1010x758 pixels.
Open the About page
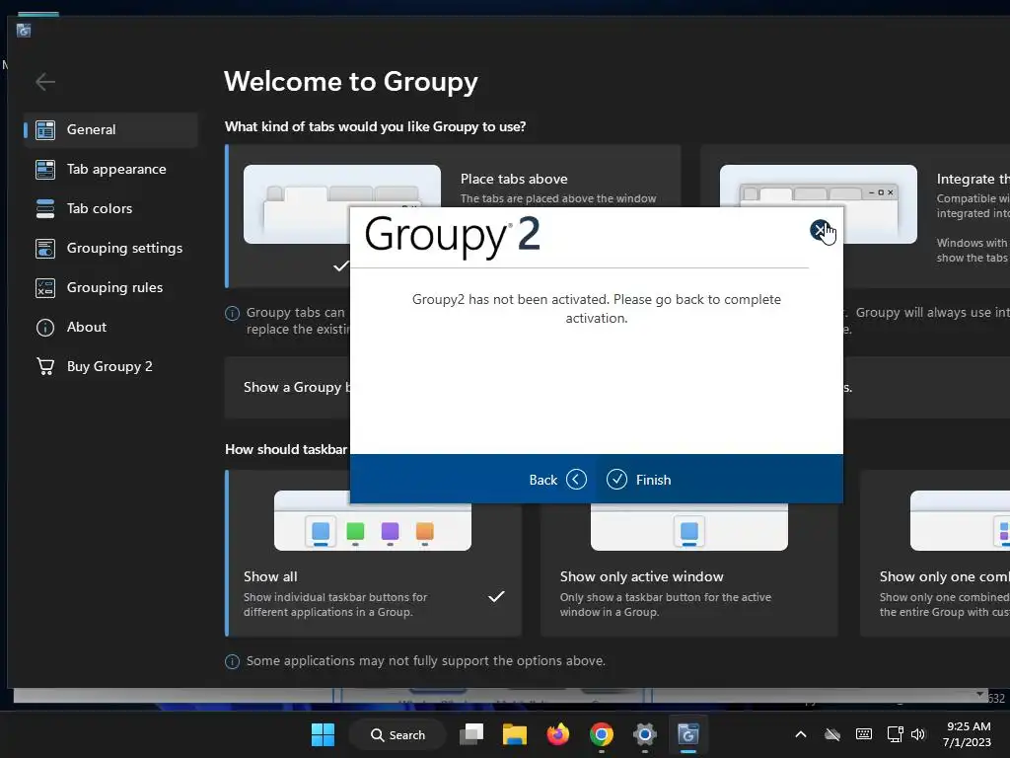tap(110, 327)
